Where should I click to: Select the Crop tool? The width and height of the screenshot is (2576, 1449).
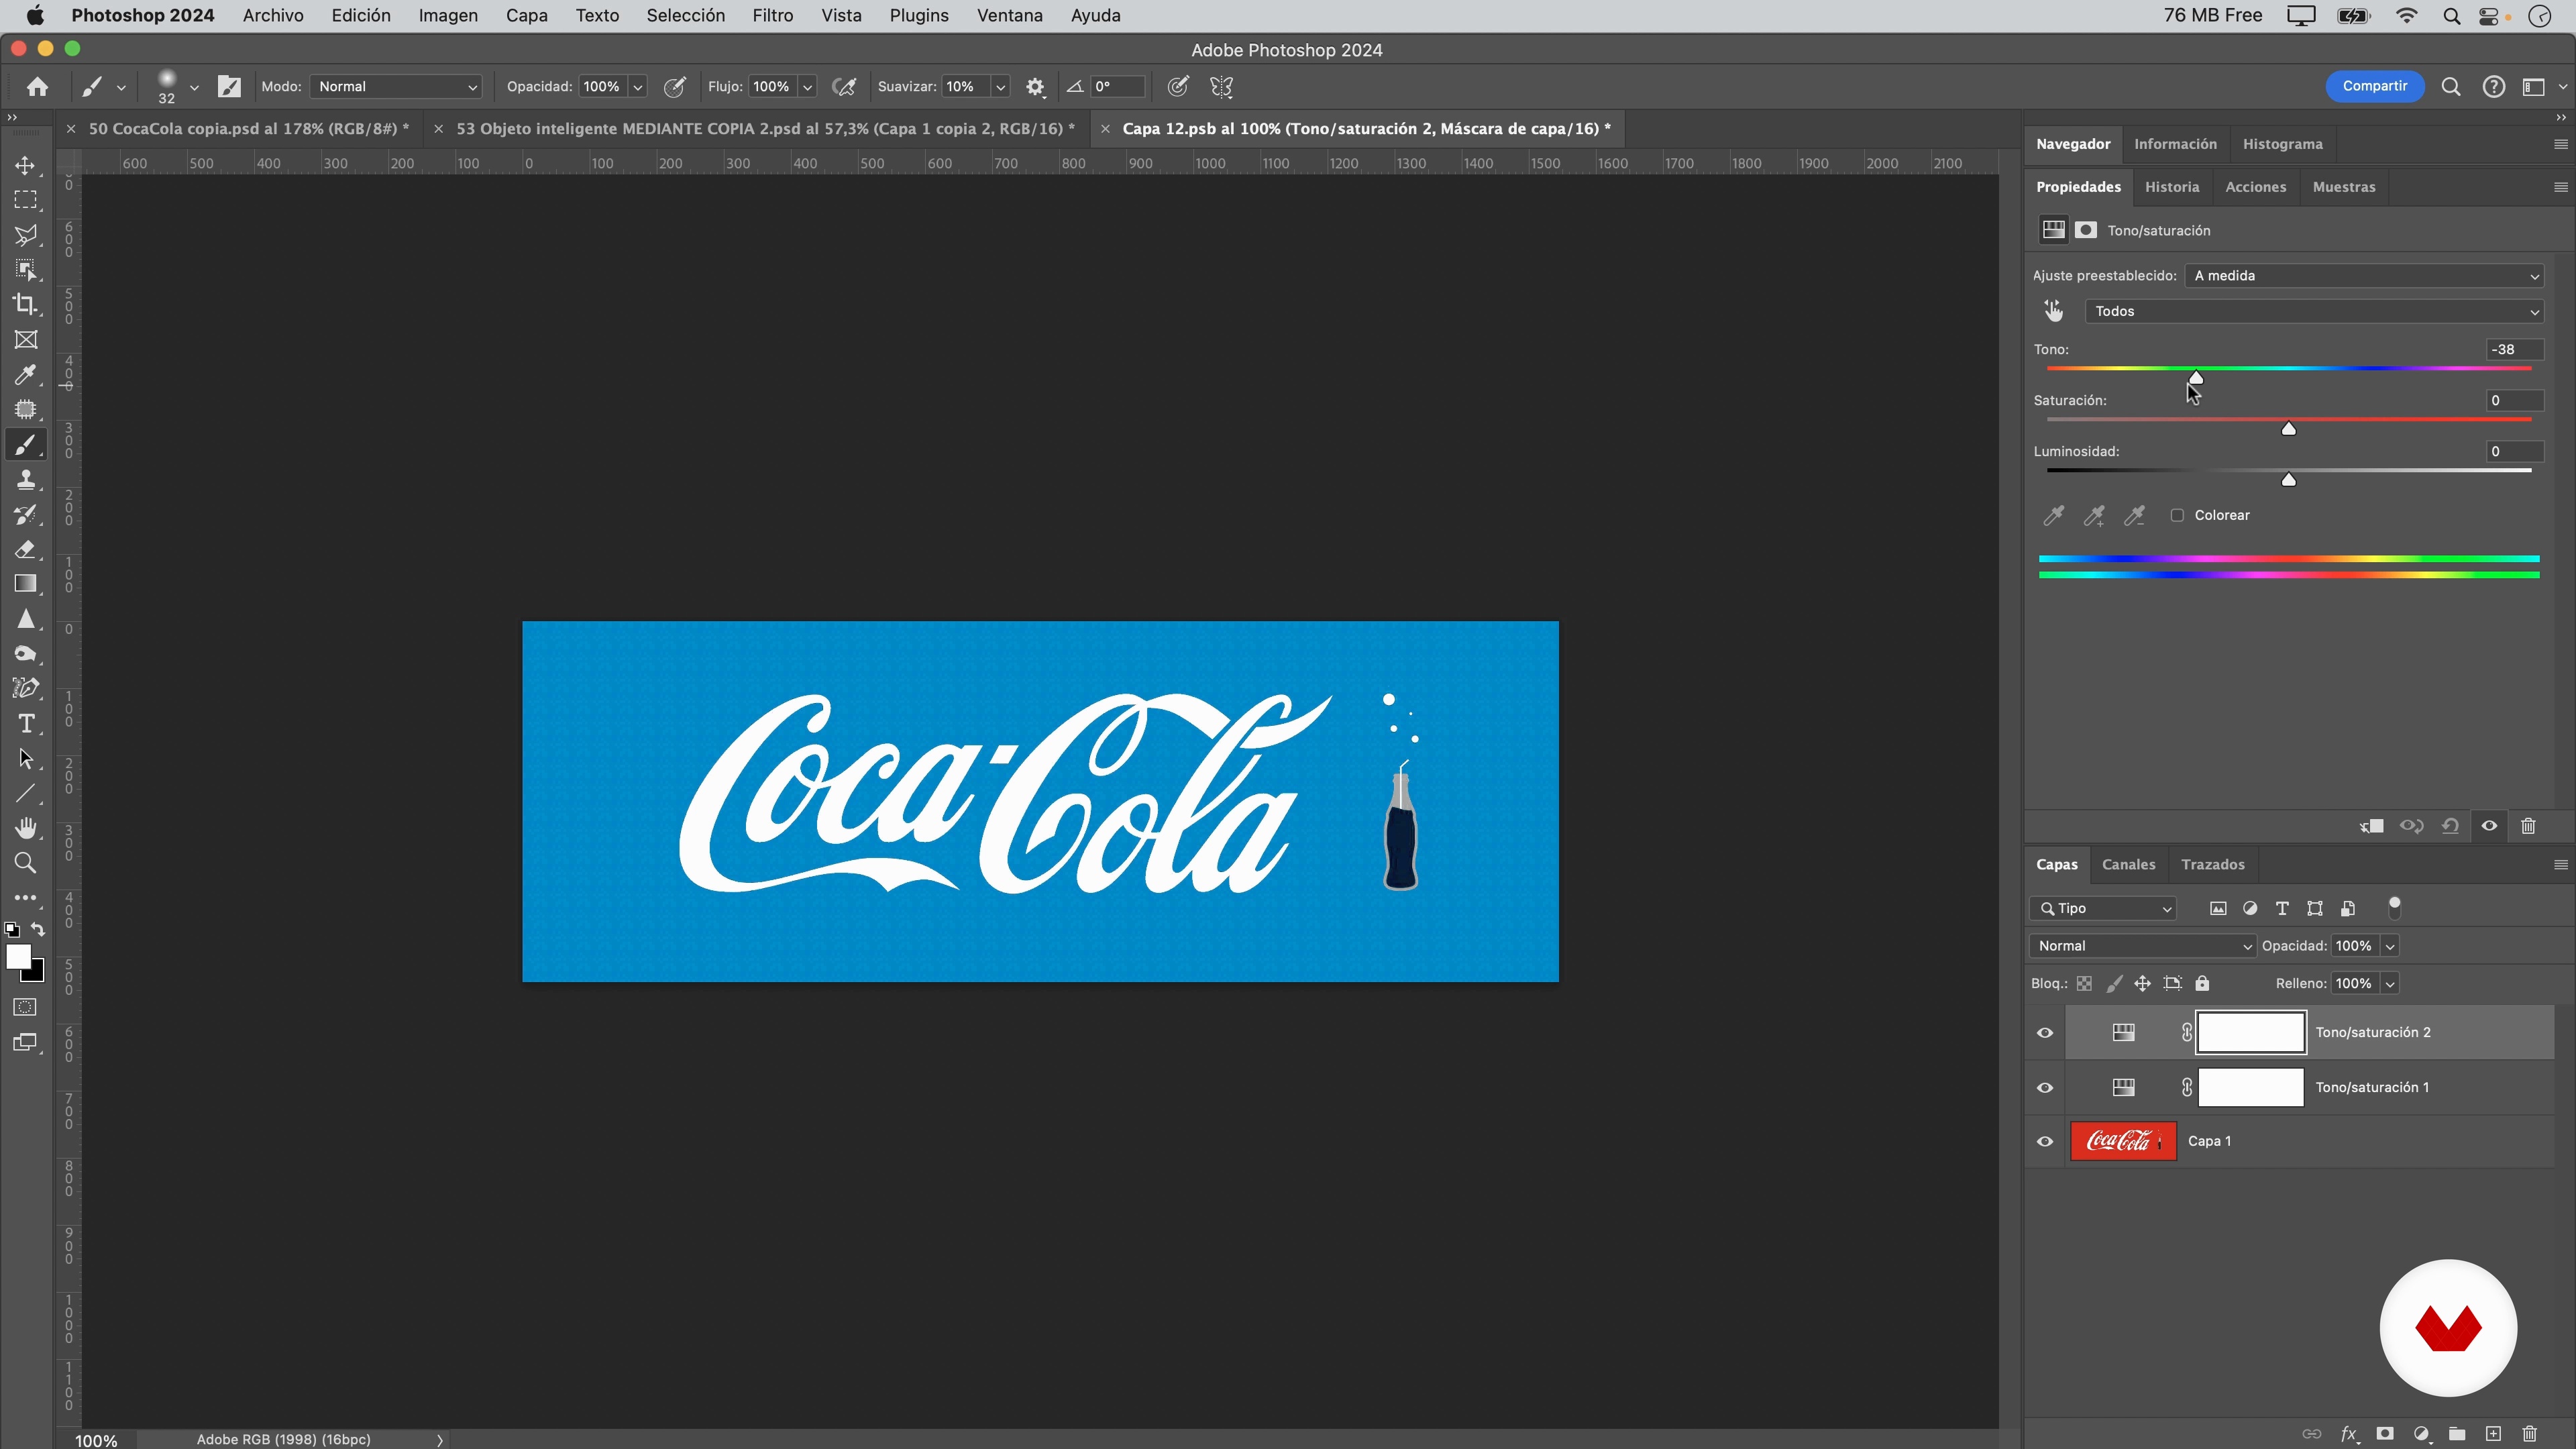[25, 304]
